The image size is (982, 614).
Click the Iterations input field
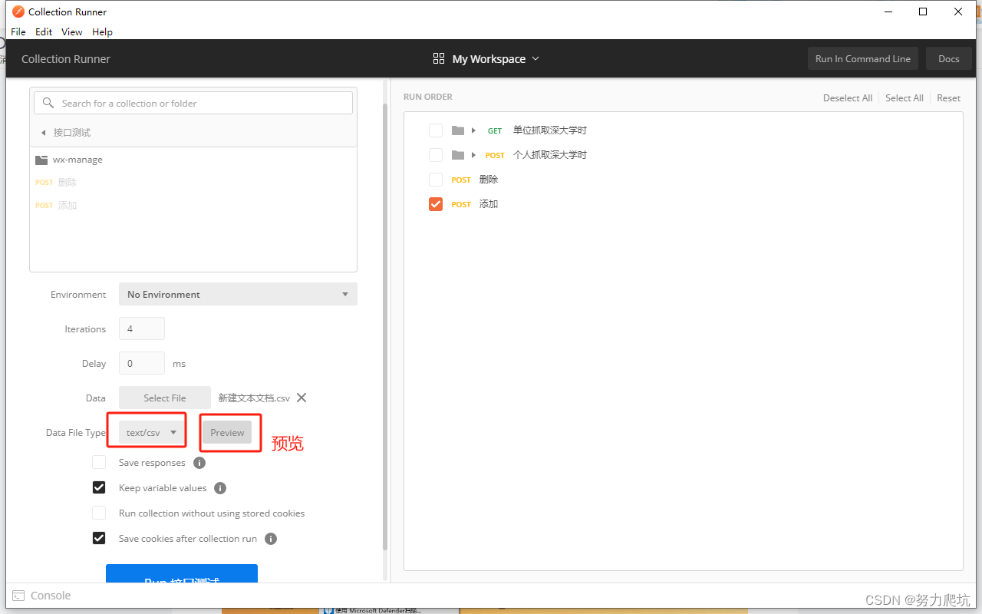pyautogui.click(x=141, y=328)
